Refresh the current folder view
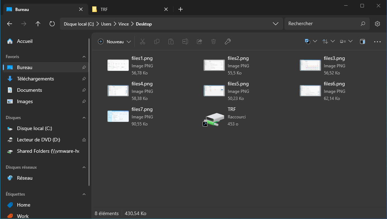The width and height of the screenshot is (387, 219). (x=52, y=24)
